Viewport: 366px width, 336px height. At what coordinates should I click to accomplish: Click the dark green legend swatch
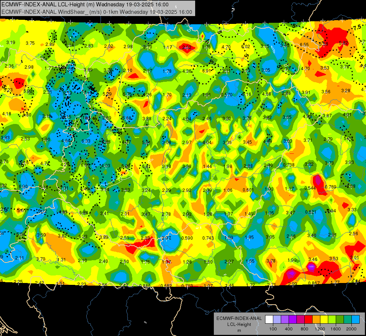point(340,320)
